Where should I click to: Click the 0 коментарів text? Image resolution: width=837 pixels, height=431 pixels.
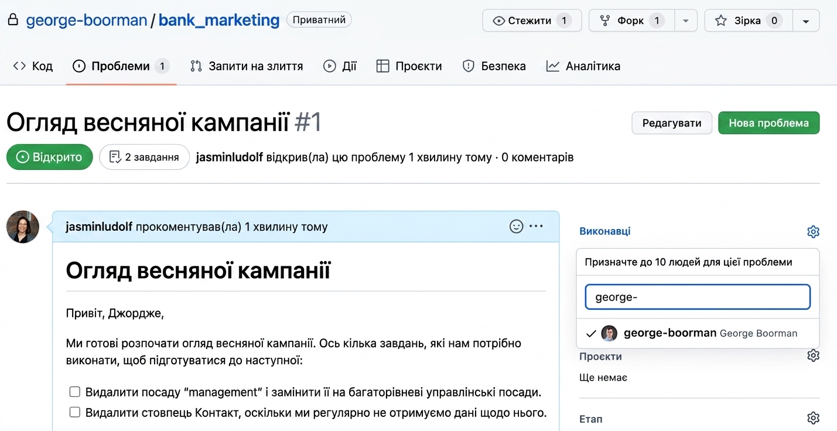point(538,157)
